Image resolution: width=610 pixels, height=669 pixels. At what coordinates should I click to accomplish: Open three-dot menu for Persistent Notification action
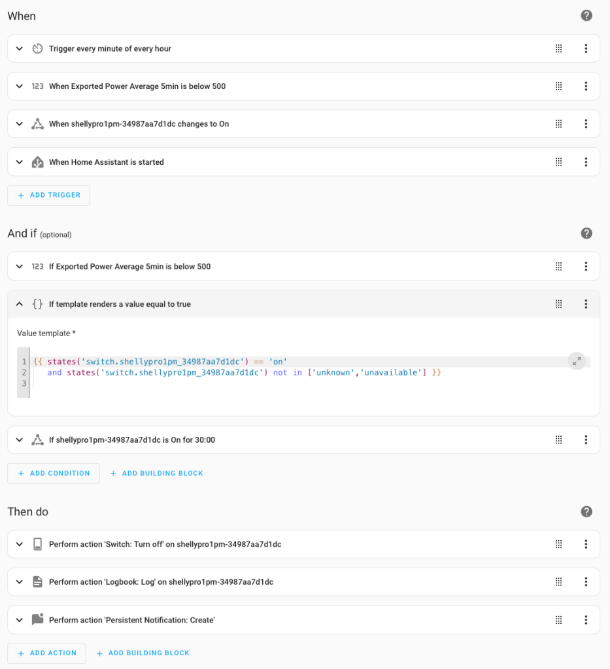click(x=586, y=620)
